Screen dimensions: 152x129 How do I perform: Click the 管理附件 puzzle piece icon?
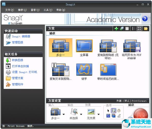[8, 84]
